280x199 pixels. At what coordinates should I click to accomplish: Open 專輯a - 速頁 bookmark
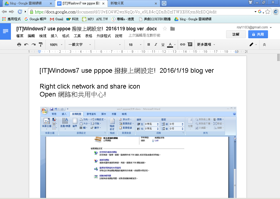[x=123, y=19]
